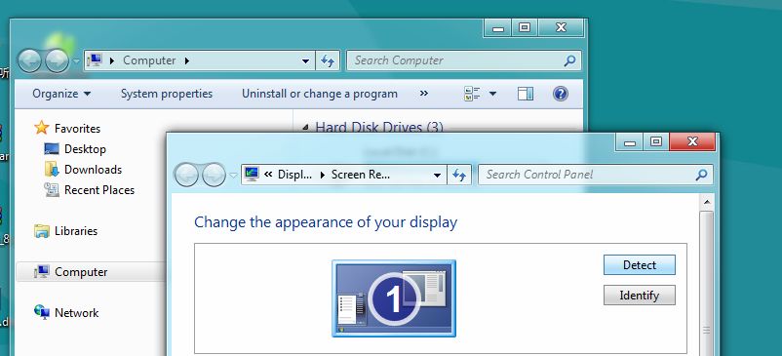
Task: Click the Search Computer field
Action: pyautogui.click(x=463, y=60)
